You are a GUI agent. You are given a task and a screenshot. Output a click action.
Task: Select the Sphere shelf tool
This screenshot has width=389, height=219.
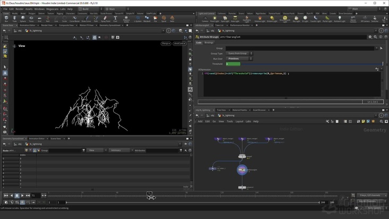point(23,19)
